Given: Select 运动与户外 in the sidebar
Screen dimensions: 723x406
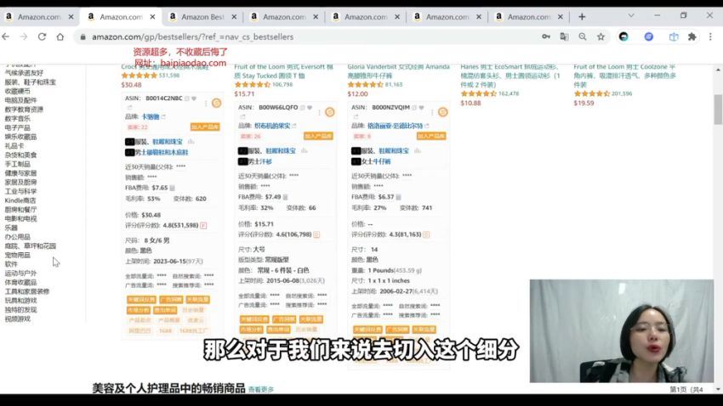Looking at the screenshot, I should coord(20,273).
